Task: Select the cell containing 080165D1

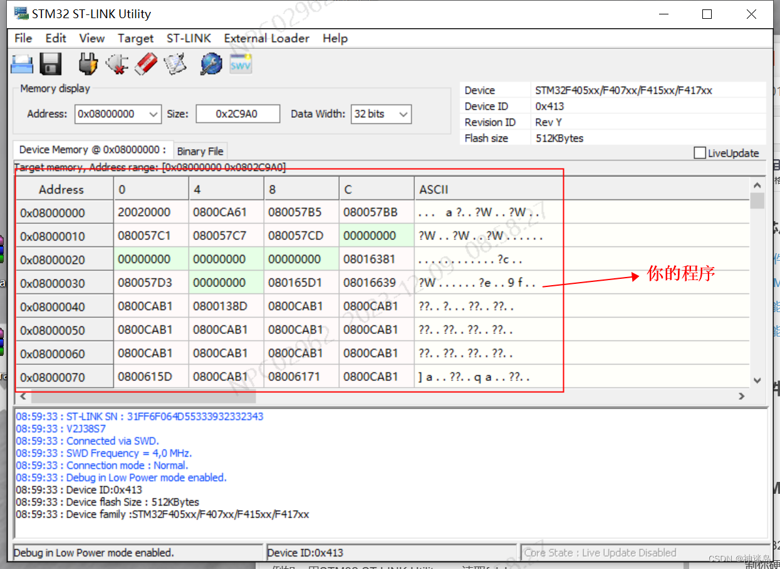Action: [301, 283]
